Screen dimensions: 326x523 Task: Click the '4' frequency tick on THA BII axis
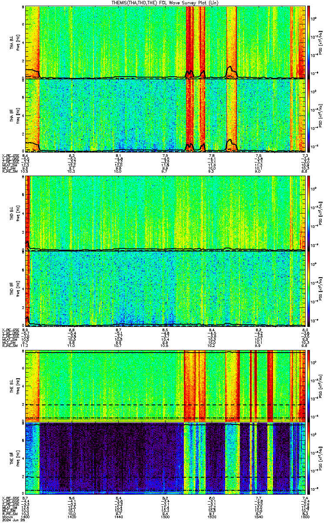(x=23, y=115)
